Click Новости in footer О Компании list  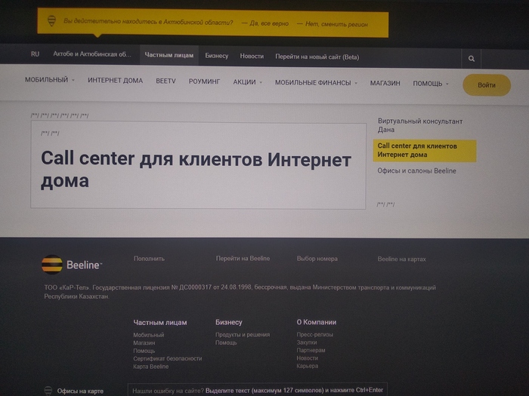point(308,358)
